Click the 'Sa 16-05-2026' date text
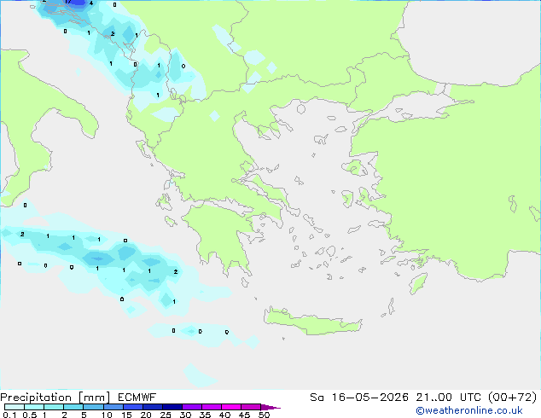Screen dimensions: 541x418 (x=359, y=398)
